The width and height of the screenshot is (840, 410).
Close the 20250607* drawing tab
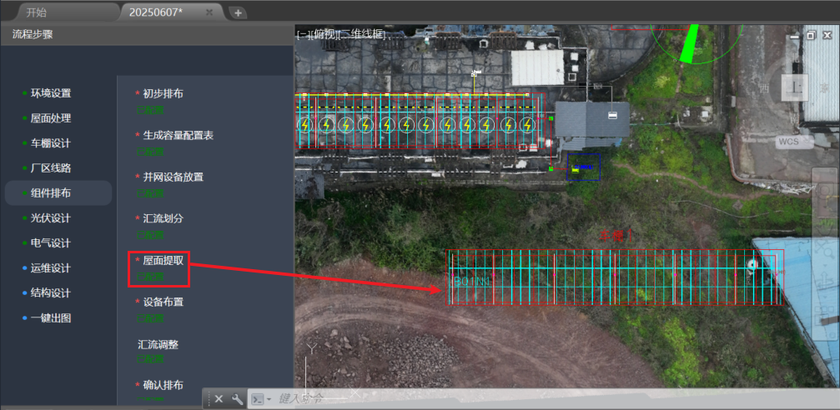pos(209,12)
